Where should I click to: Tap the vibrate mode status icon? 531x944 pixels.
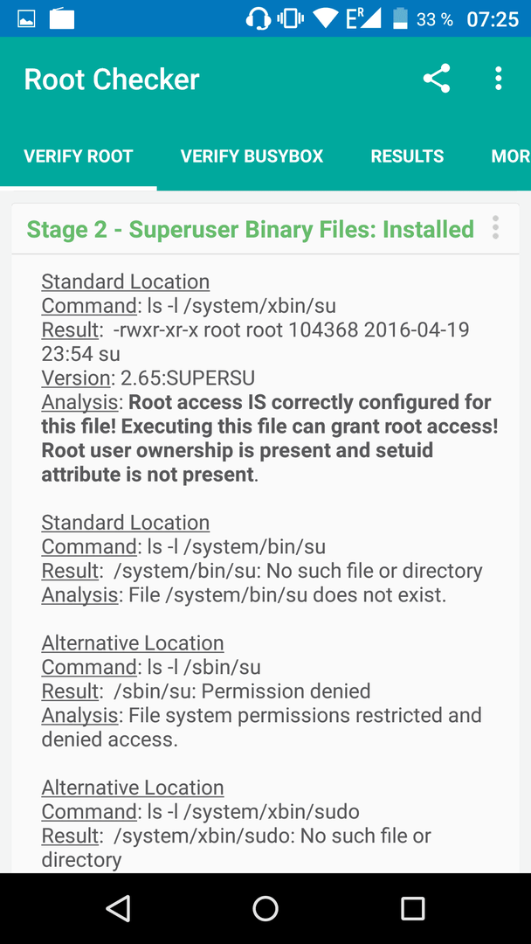coord(291,18)
